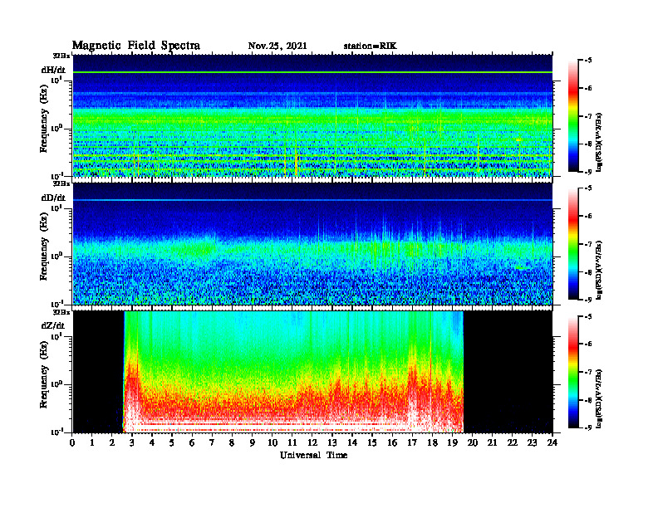
Task: Click the dZ/dt panel label
Action: pyautogui.click(x=53, y=325)
